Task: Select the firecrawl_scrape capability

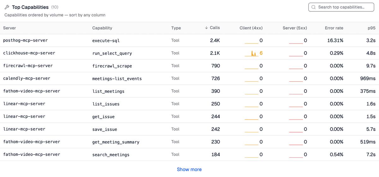Action: (x=112, y=66)
